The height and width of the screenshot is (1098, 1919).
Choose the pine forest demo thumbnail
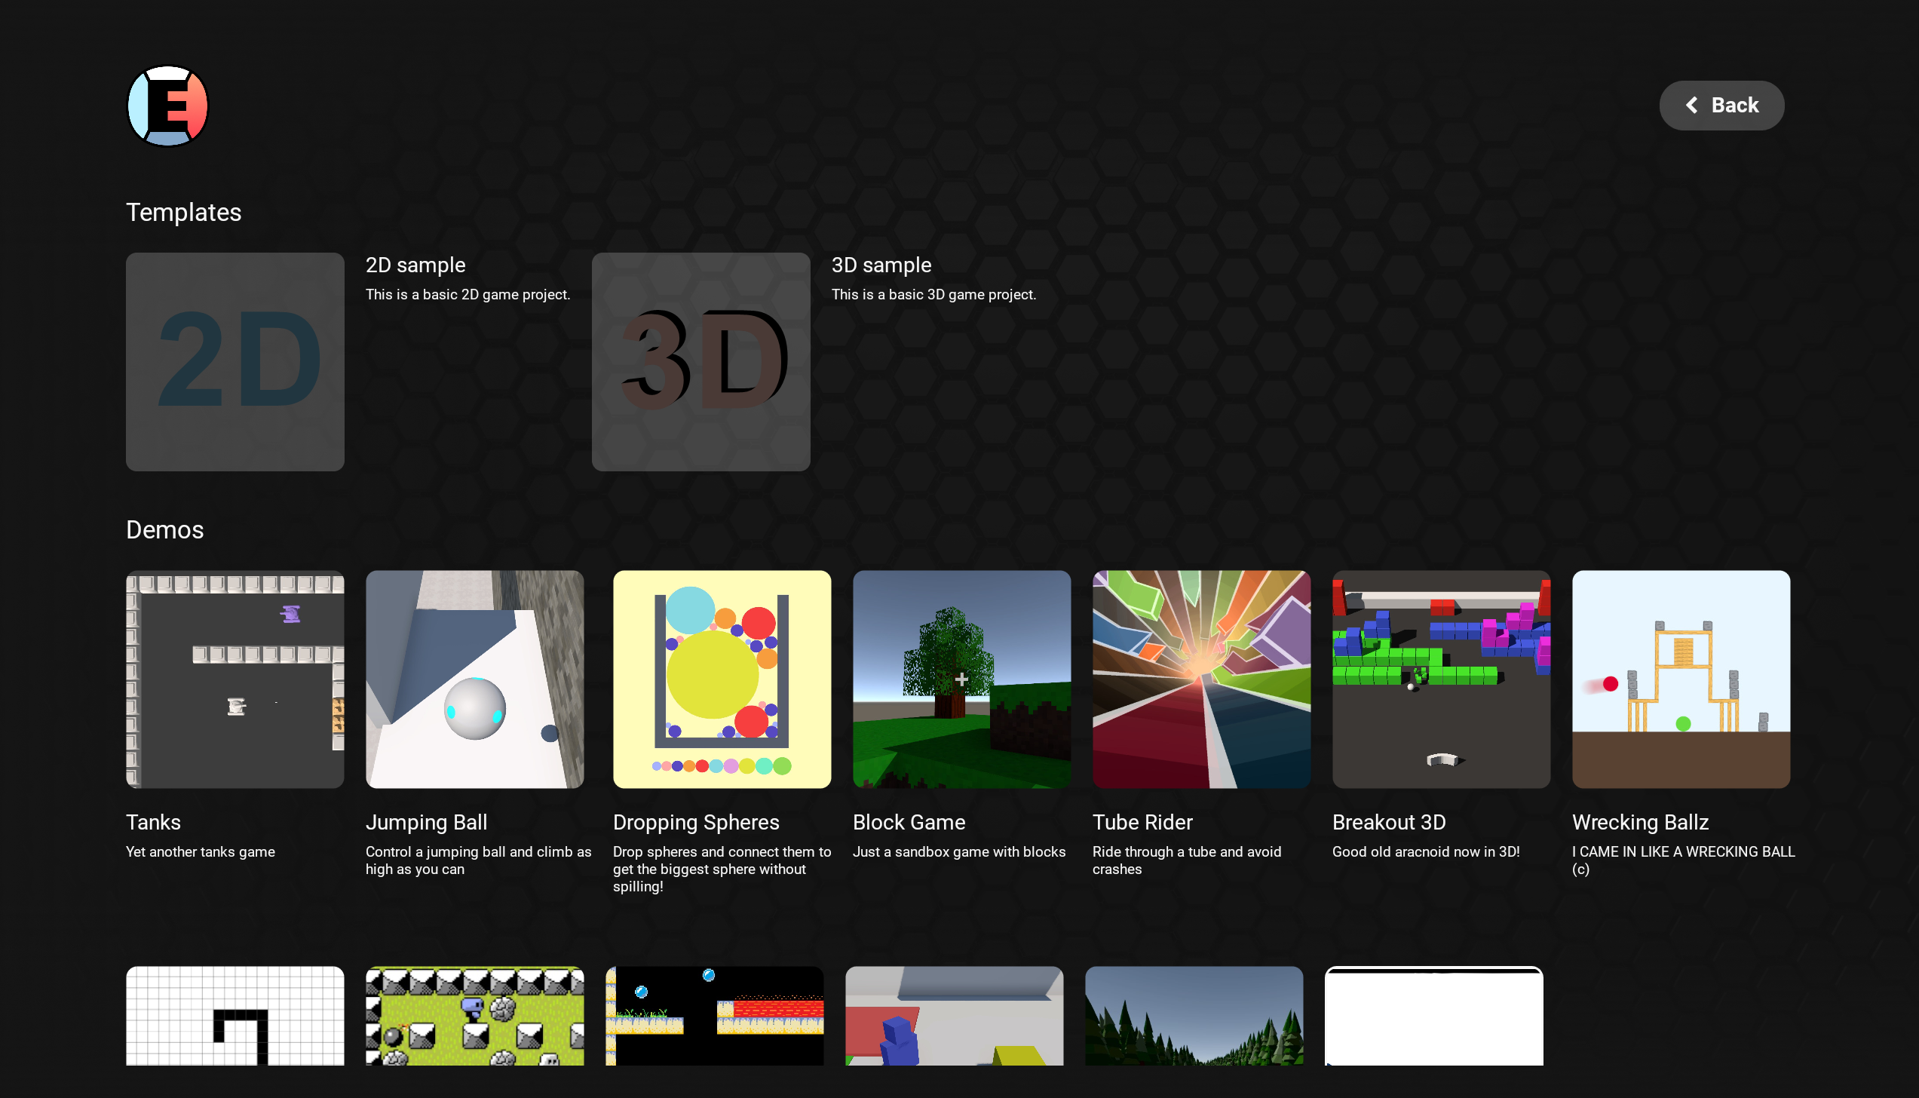(1194, 1015)
